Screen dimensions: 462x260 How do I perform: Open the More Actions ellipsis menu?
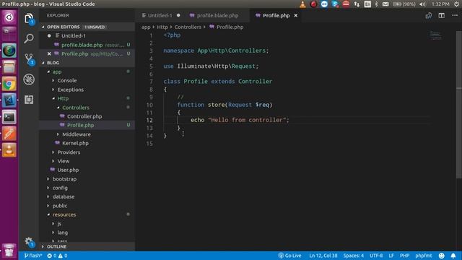(455, 16)
